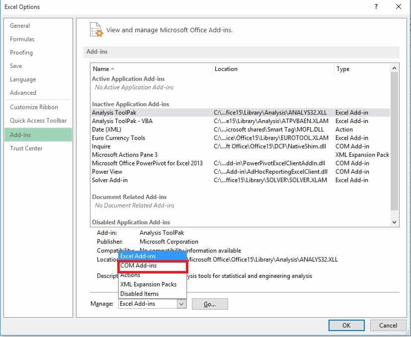Select the Customize Ribbon page
The width and height of the screenshot is (411, 337).
(33, 107)
